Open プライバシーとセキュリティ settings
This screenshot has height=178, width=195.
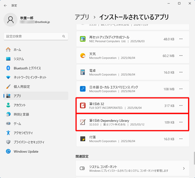pyautogui.click(x=36, y=142)
